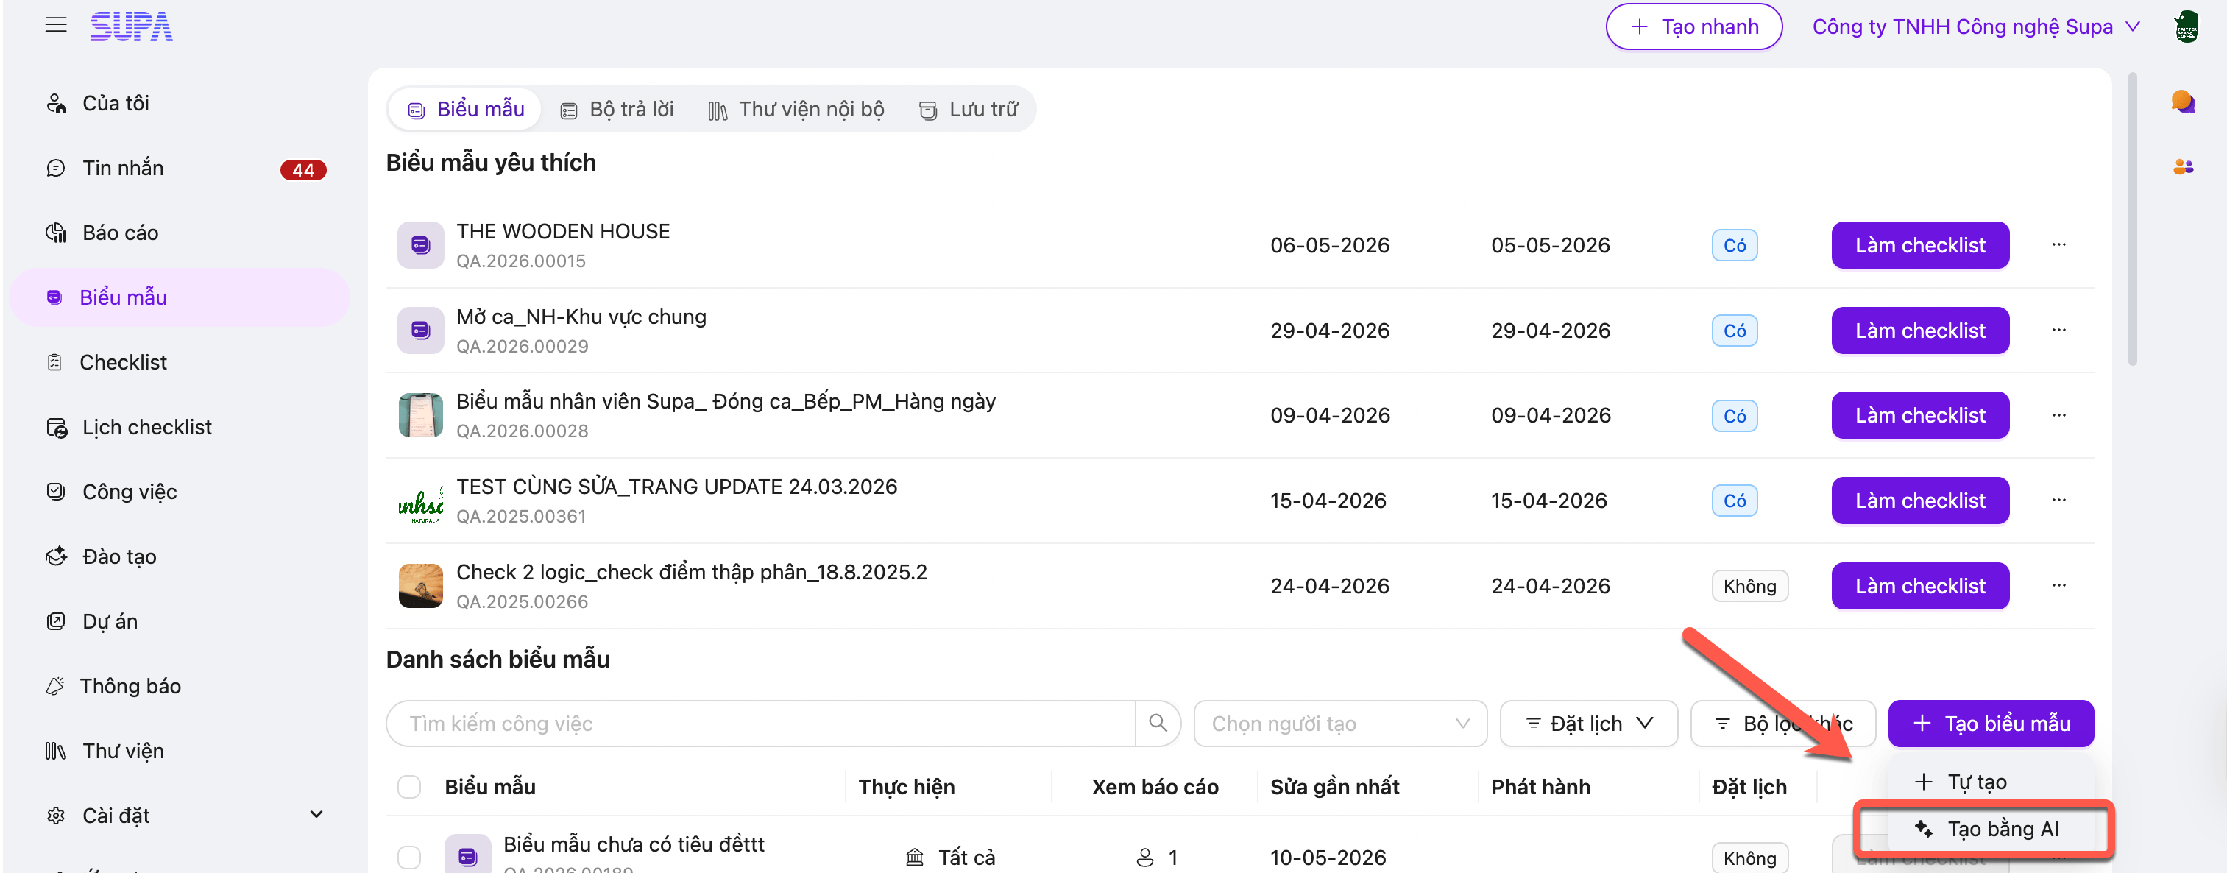Choose Tự tạo from the menu
This screenshot has height=873, width=2227.
[1991, 782]
